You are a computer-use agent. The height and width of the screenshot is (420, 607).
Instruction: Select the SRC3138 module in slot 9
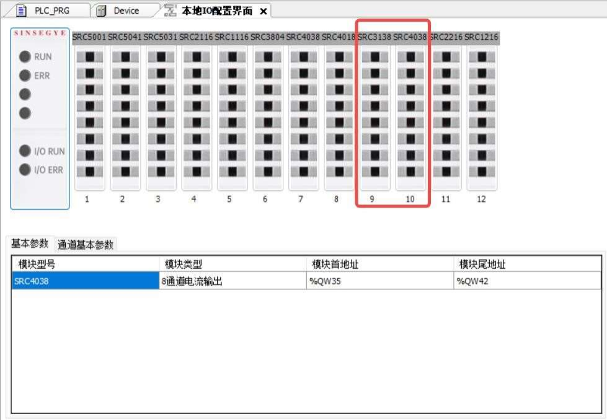[375, 118]
